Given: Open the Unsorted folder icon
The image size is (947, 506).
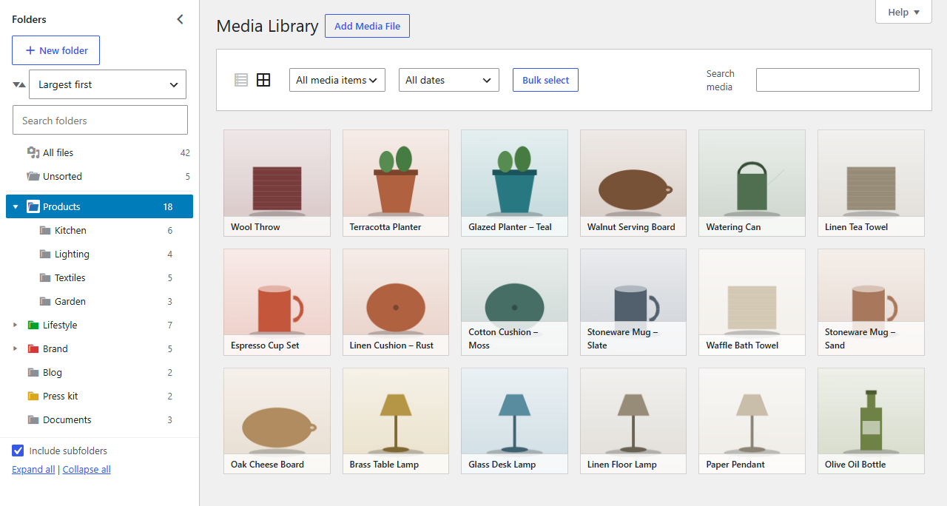Looking at the screenshot, I should tap(33, 176).
